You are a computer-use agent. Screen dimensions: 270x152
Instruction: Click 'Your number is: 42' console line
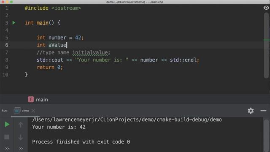59,127
